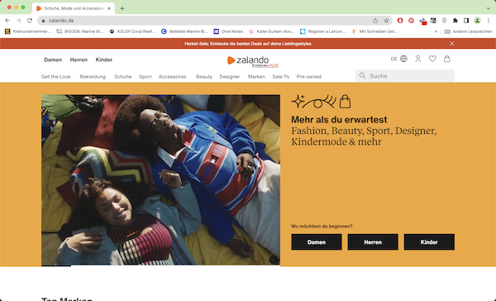The height and width of the screenshot is (301, 496).
Task: Click the Suche search field
Action: pos(405,76)
